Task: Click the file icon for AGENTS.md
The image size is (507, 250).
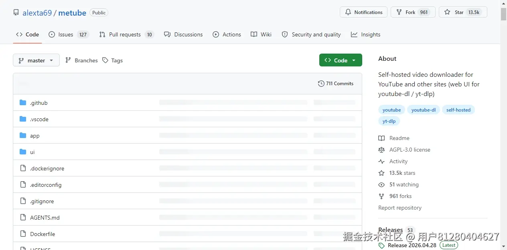Action: pyautogui.click(x=23, y=218)
